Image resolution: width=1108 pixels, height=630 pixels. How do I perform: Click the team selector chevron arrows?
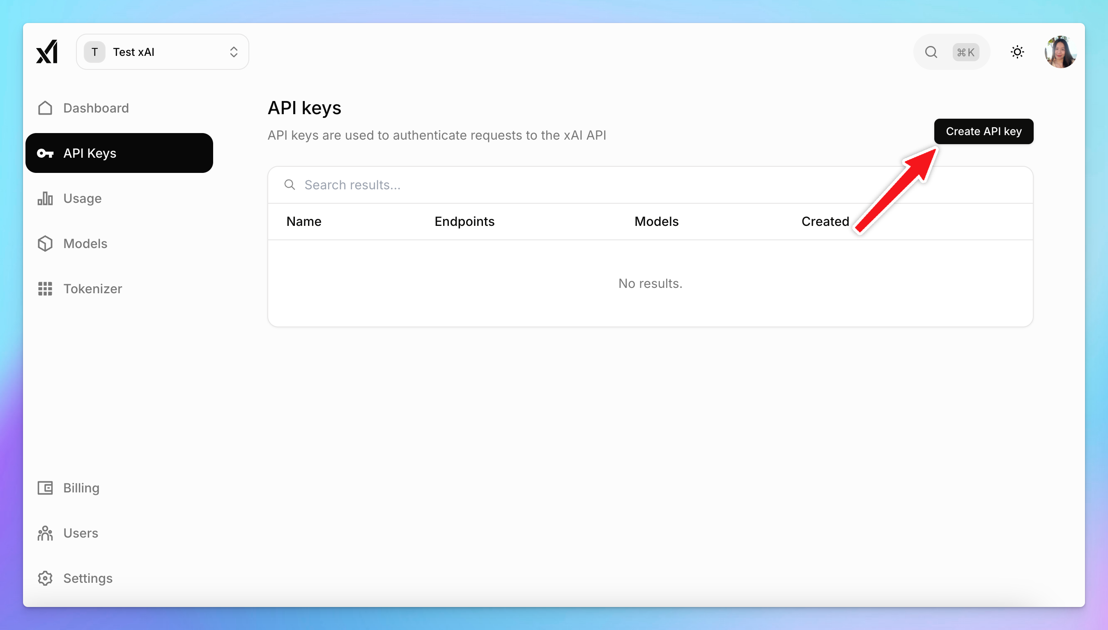[234, 52]
